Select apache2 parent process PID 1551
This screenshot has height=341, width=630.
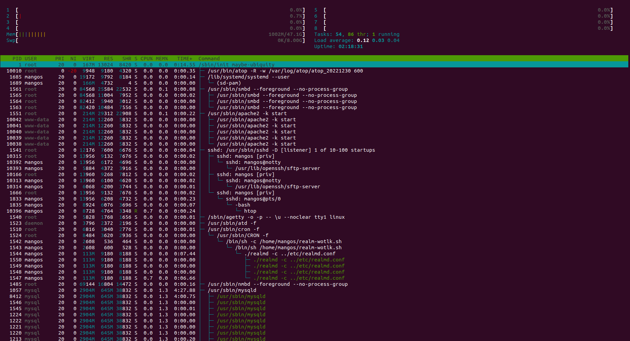tap(314, 113)
